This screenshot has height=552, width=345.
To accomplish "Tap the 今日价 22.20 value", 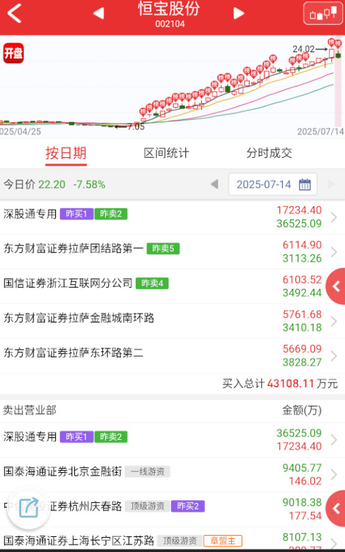I will tap(52, 184).
